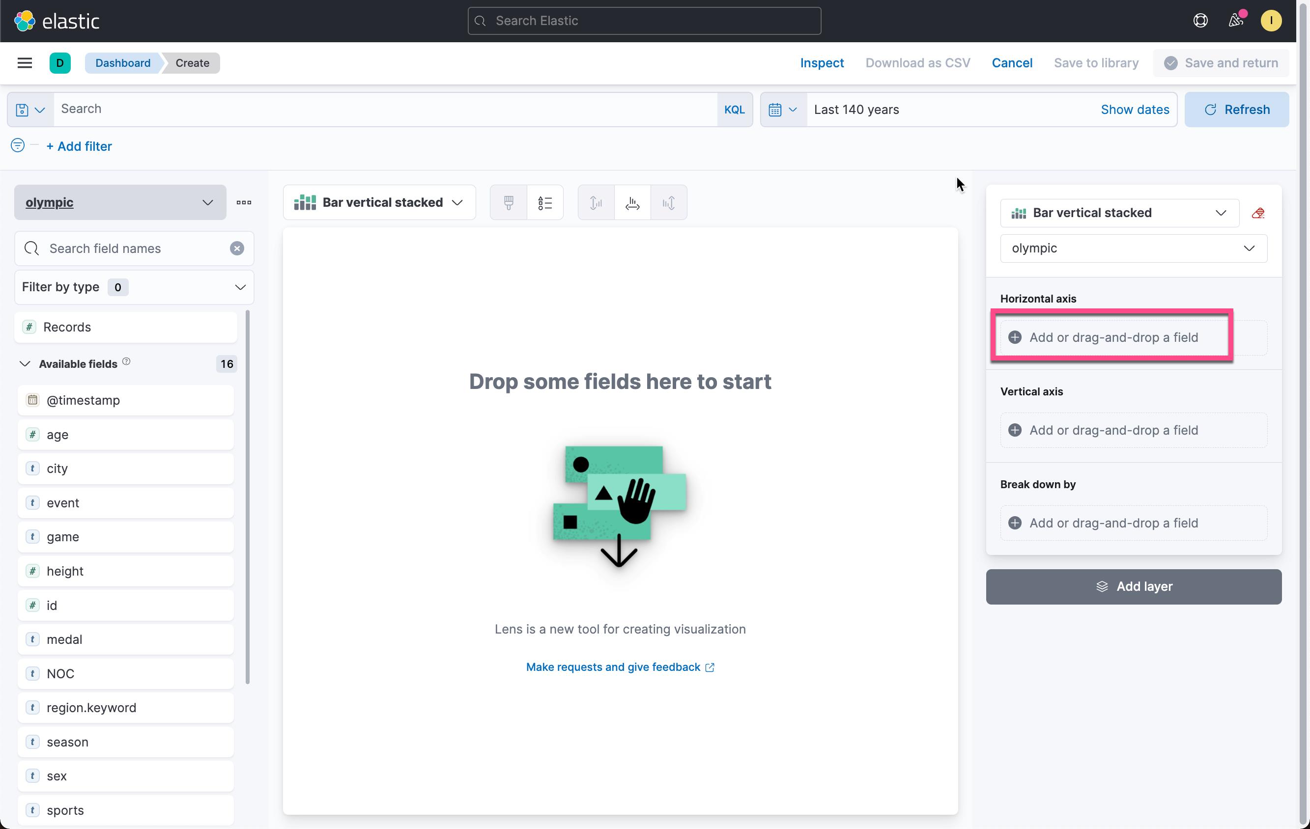Viewport: 1310px width, 829px height.
Task: Open the help lifebuoy icon
Action: (x=1200, y=21)
